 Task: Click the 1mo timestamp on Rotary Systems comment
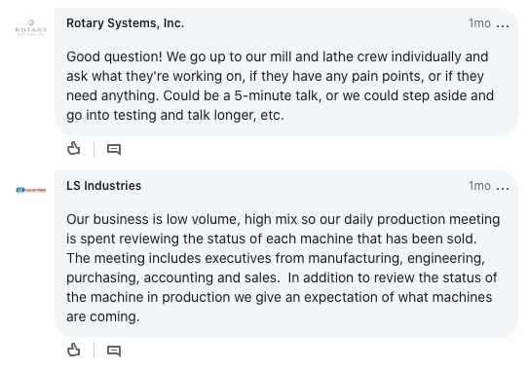pyautogui.click(x=479, y=23)
